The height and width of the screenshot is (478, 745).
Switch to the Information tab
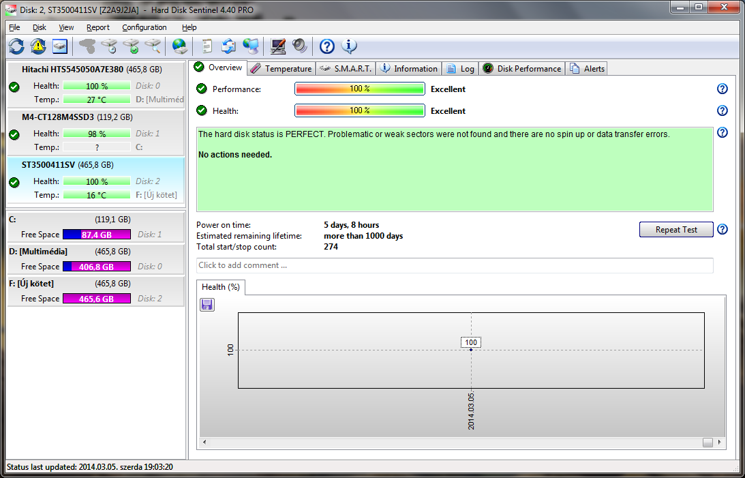(x=409, y=69)
